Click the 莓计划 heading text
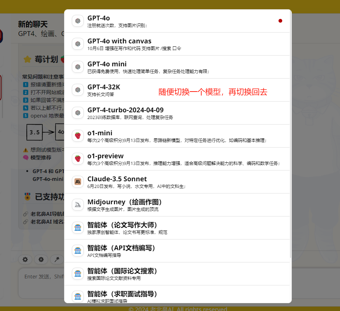340x311 pixels. (46, 59)
